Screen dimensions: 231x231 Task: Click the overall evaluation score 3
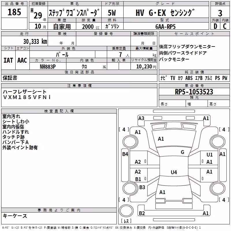click(220, 13)
